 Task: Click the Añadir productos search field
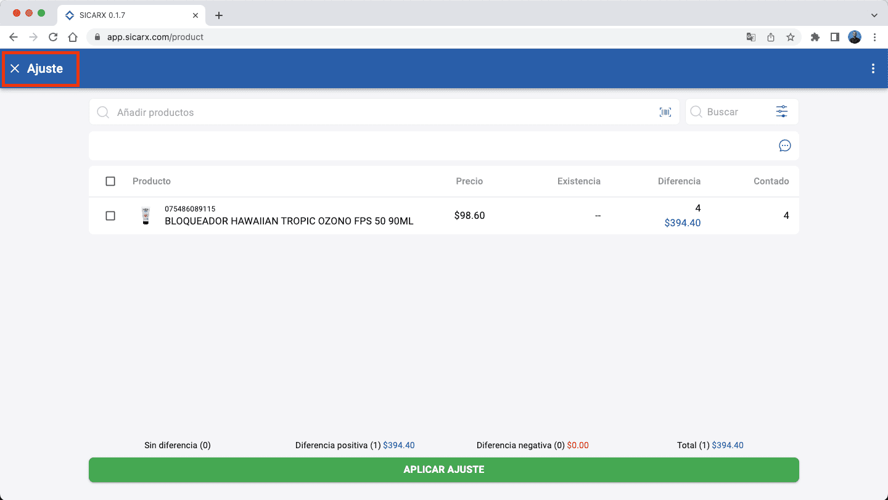pos(382,112)
